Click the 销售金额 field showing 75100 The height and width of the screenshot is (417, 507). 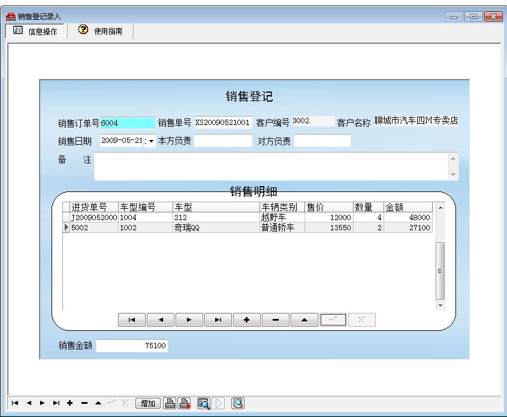[132, 346]
